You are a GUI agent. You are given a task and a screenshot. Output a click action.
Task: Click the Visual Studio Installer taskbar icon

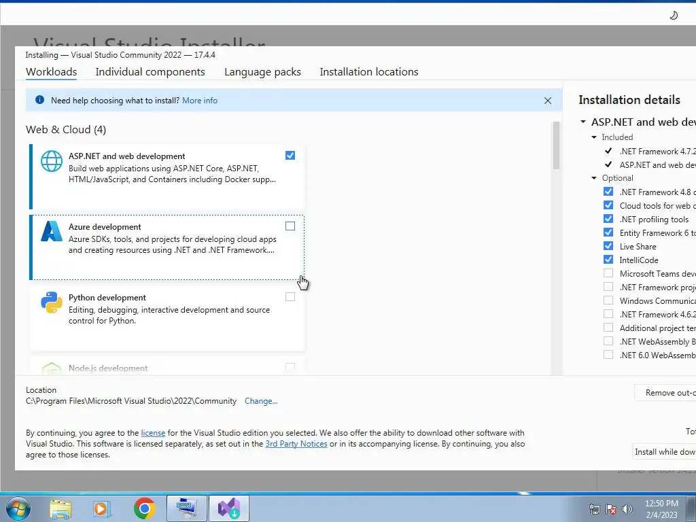229,508
